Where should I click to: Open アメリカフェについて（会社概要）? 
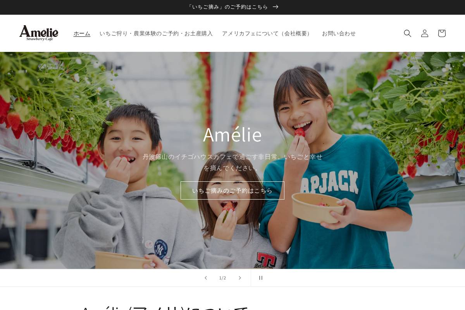coord(267,34)
